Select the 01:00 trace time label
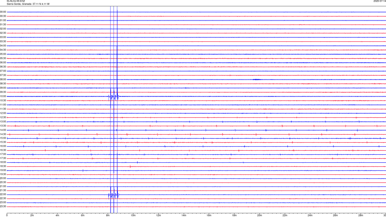 3,20
